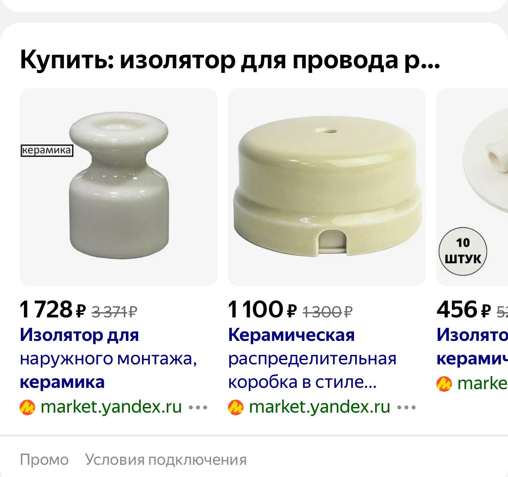Click the 456 ₽ price
508x477 pixels.
pyautogui.click(x=464, y=309)
